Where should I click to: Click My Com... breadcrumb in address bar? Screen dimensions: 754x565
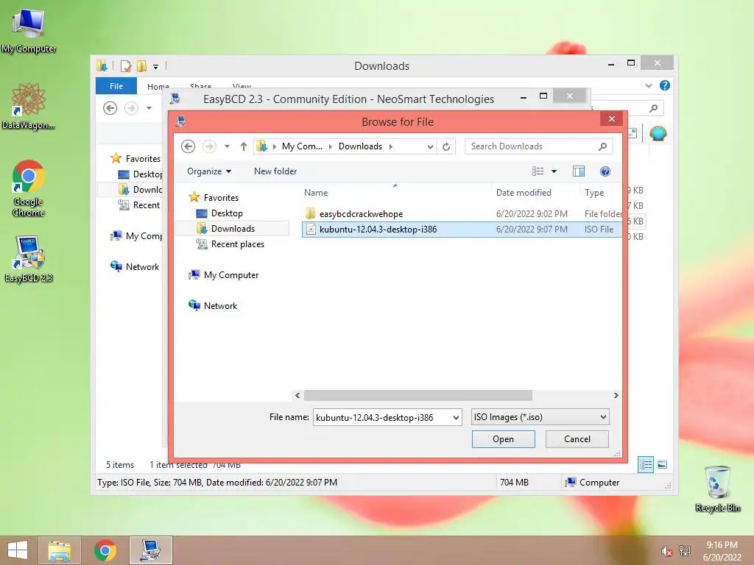(x=302, y=146)
